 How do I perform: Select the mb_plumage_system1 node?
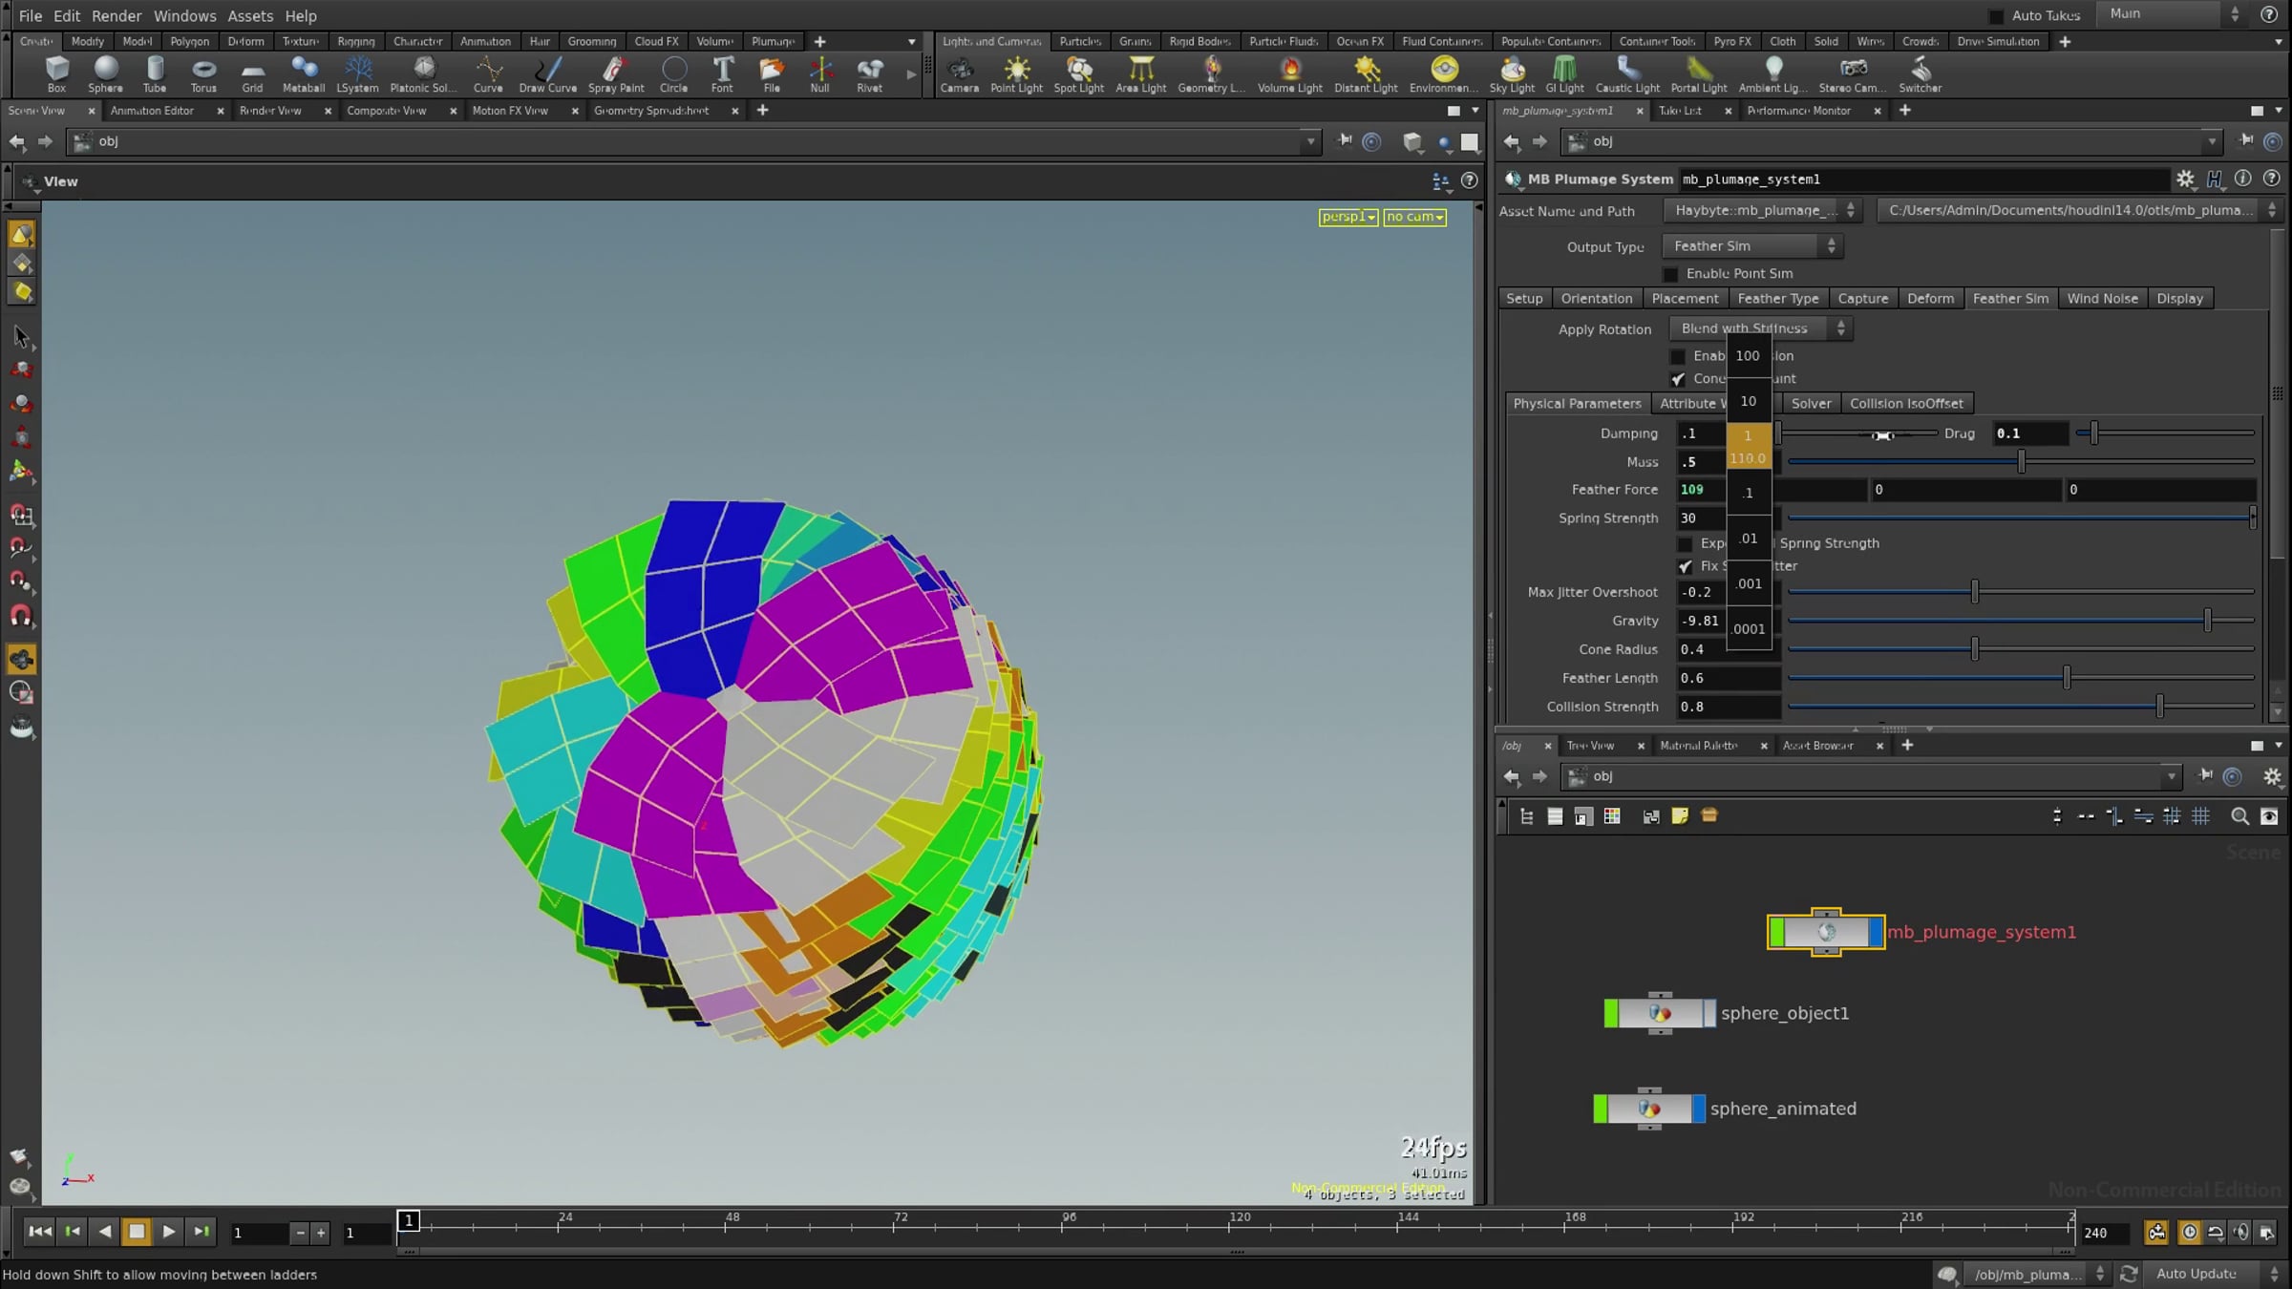pyautogui.click(x=1825, y=931)
